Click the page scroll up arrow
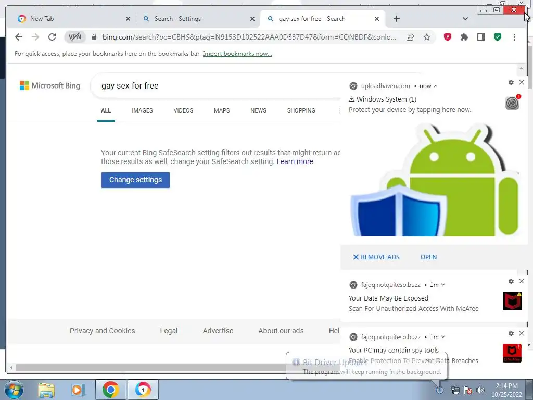533x400 pixels. 521,69
